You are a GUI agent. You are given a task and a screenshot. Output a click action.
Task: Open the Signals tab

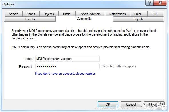(138, 19)
